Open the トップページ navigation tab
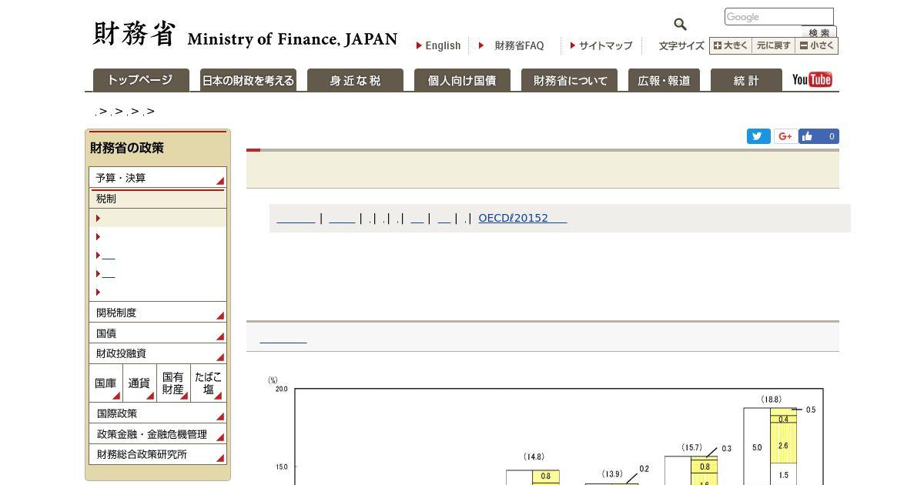This screenshot has height=485, width=924. click(141, 80)
